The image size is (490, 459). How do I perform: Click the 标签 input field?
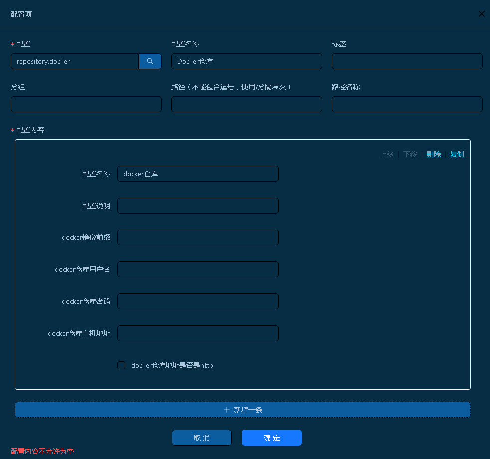point(407,61)
